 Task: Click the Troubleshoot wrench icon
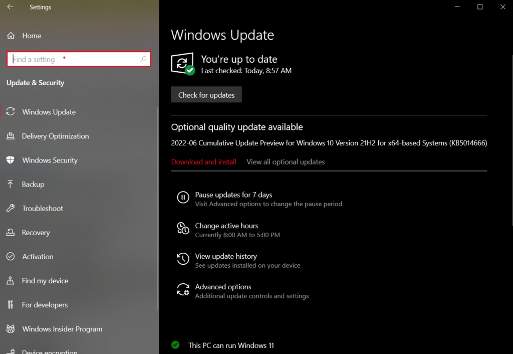point(11,208)
